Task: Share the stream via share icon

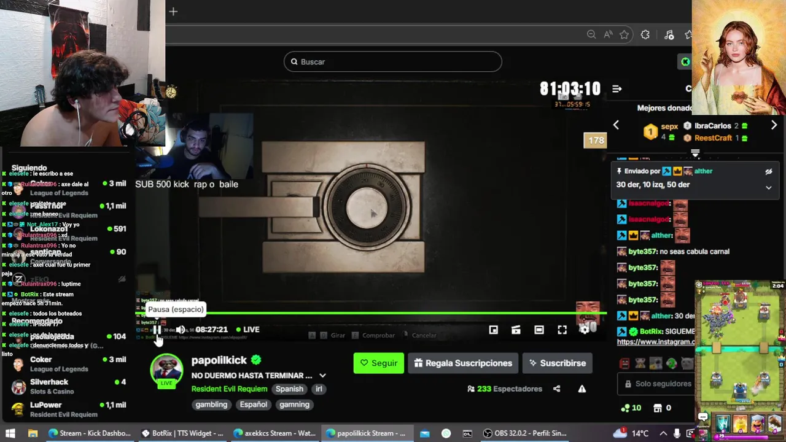Action: coord(556,389)
